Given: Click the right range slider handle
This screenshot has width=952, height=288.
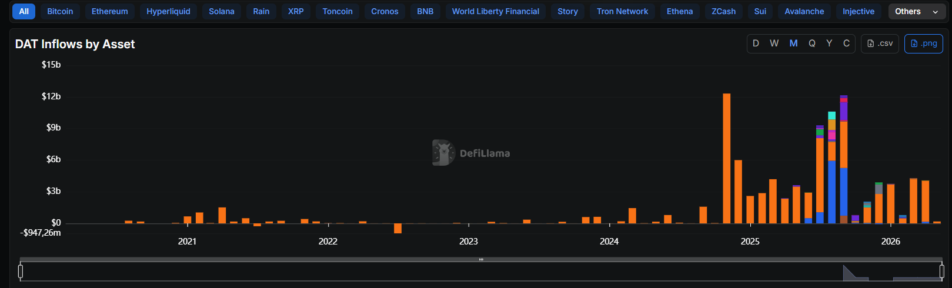Looking at the screenshot, I should pos(942,271).
